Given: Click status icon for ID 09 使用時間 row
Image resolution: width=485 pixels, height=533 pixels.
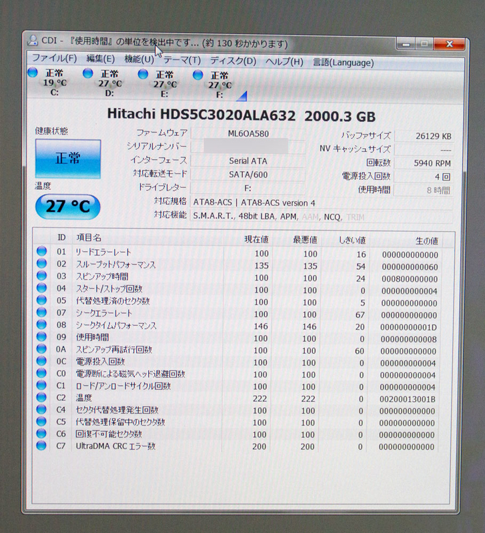Looking at the screenshot, I should click(x=41, y=336).
